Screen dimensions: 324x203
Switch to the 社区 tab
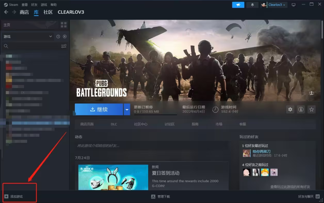(x=48, y=12)
